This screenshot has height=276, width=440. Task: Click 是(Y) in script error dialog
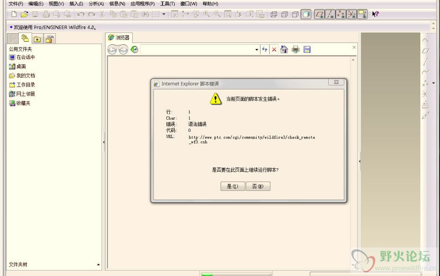coord(233,186)
